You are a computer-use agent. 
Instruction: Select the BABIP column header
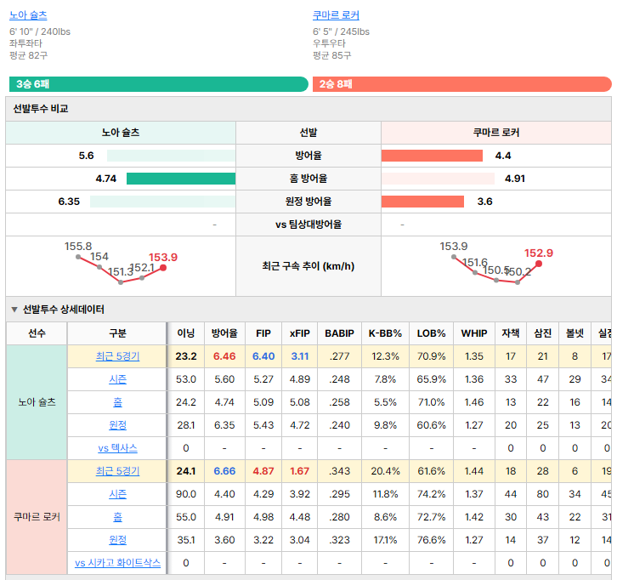coord(340,333)
